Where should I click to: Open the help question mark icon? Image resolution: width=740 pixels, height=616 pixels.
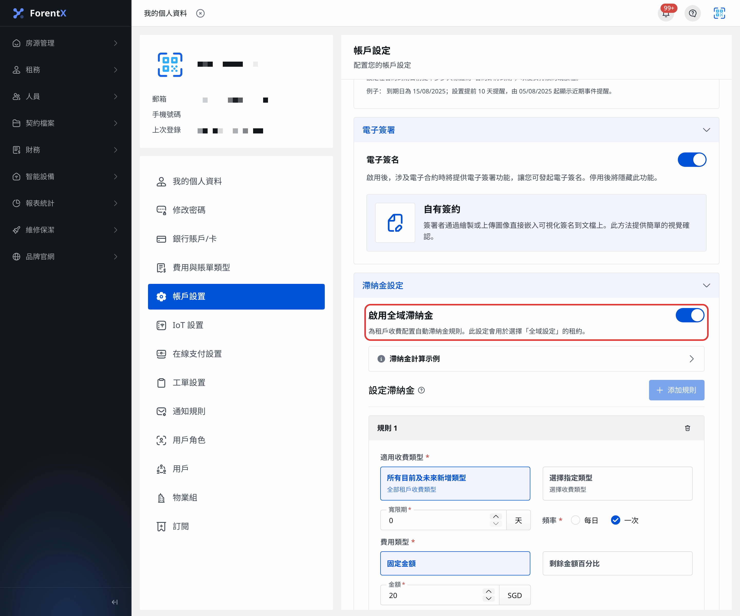click(x=692, y=13)
